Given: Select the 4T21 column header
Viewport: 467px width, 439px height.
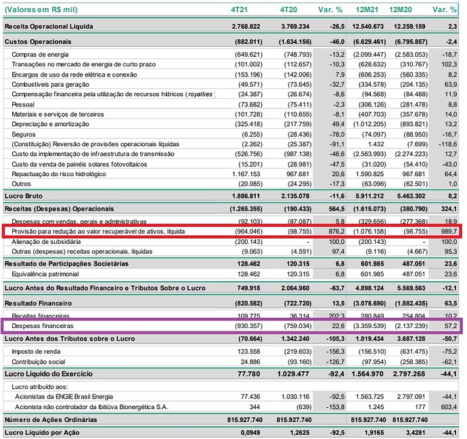Looking at the screenshot, I should (239, 9).
